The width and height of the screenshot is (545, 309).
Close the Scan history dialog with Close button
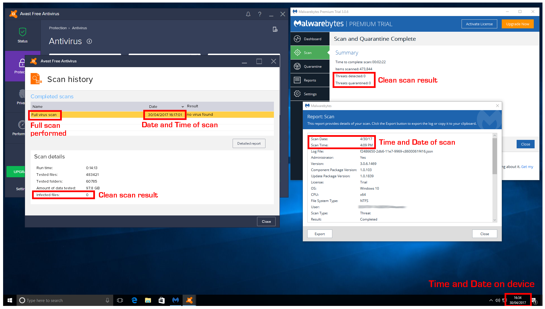pyautogui.click(x=266, y=222)
